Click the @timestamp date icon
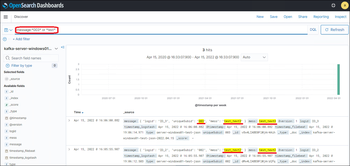This screenshot has height=166, width=350. pos(7,118)
